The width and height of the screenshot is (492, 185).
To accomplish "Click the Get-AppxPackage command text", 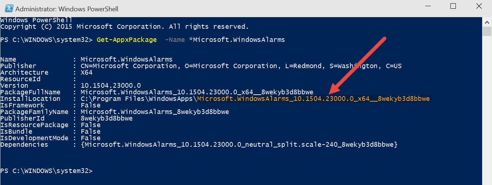I will tap(127, 40).
